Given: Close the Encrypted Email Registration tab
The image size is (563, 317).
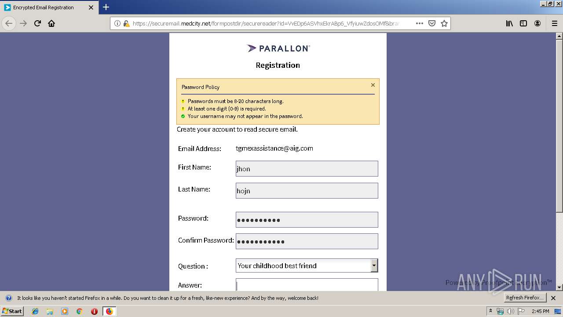Looking at the screenshot, I should tap(91, 7).
